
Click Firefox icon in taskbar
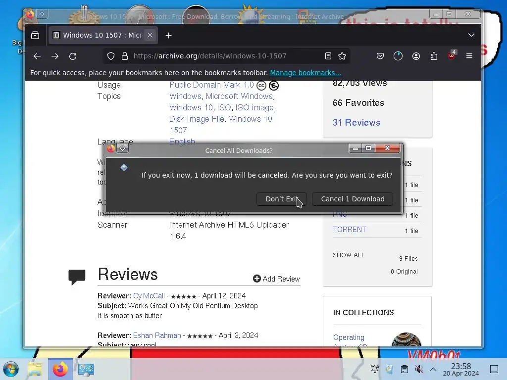[x=60, y=369]
